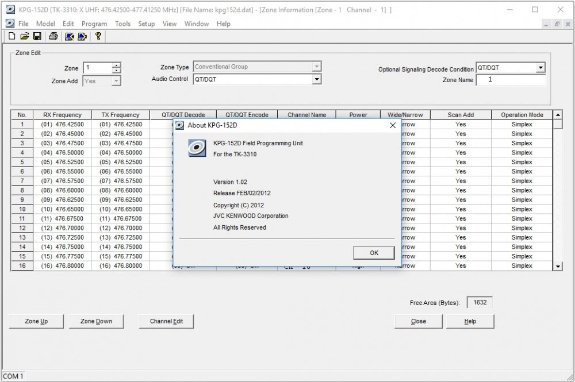
Task: Restore the inner Zone Information child window
Action: coord(557,24)
